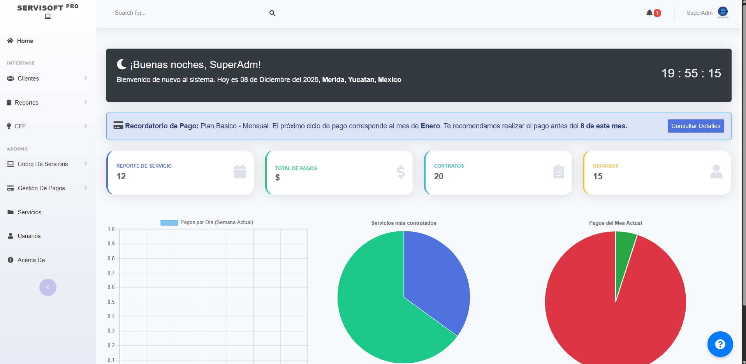Image resolution: width=746 pixels, height=364 pixels.
Task: Open the Reportes menu entry
Action: coord(26,102)
